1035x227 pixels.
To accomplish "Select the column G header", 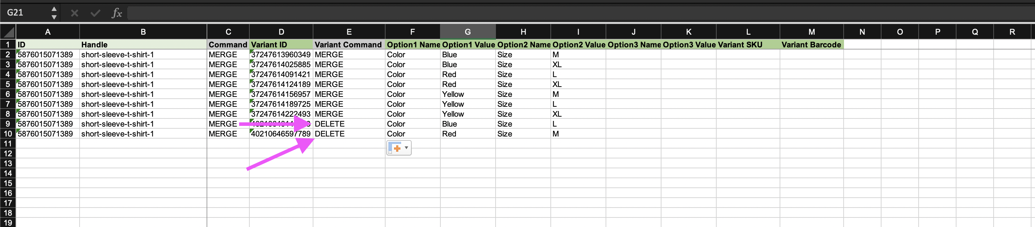I will click(x=468, y=32).
